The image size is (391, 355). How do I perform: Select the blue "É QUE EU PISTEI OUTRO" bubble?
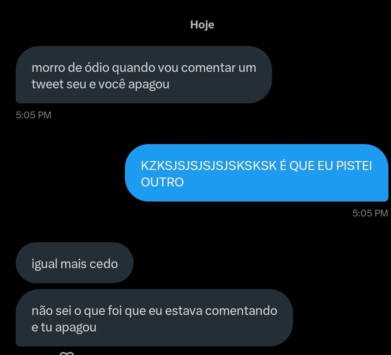(256, 173)
